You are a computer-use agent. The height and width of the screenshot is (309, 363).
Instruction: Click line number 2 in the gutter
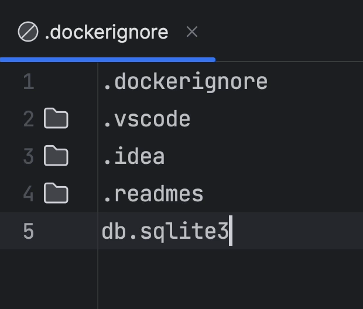point(28,119)
